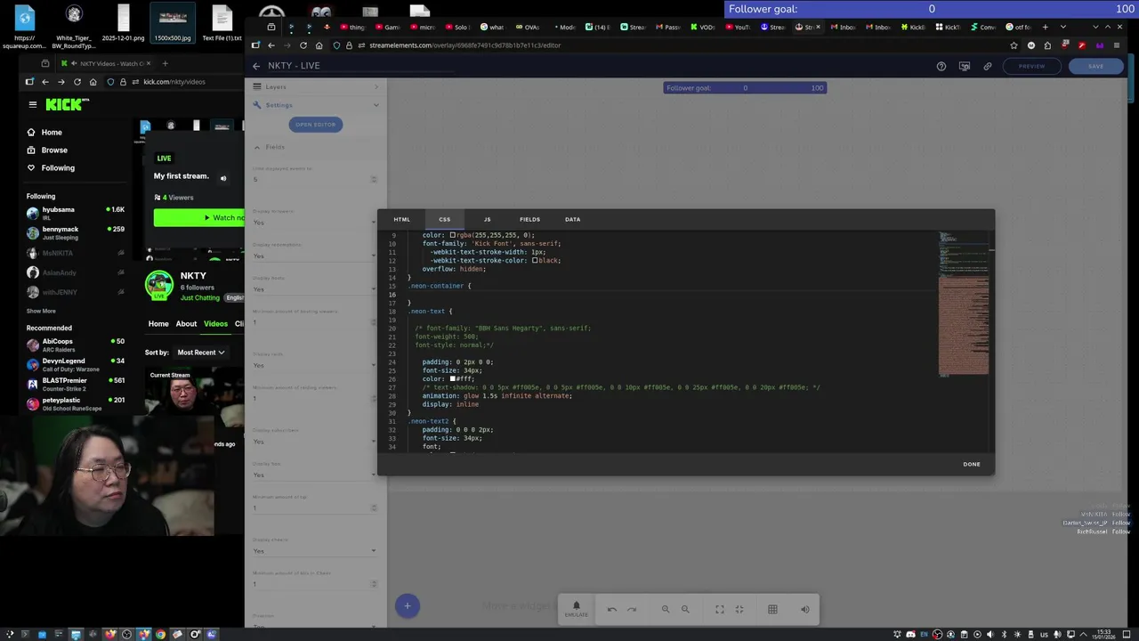Open the 1500x500.jpg desktop file
Viewport: 1139px width, 641px height.
172,25
